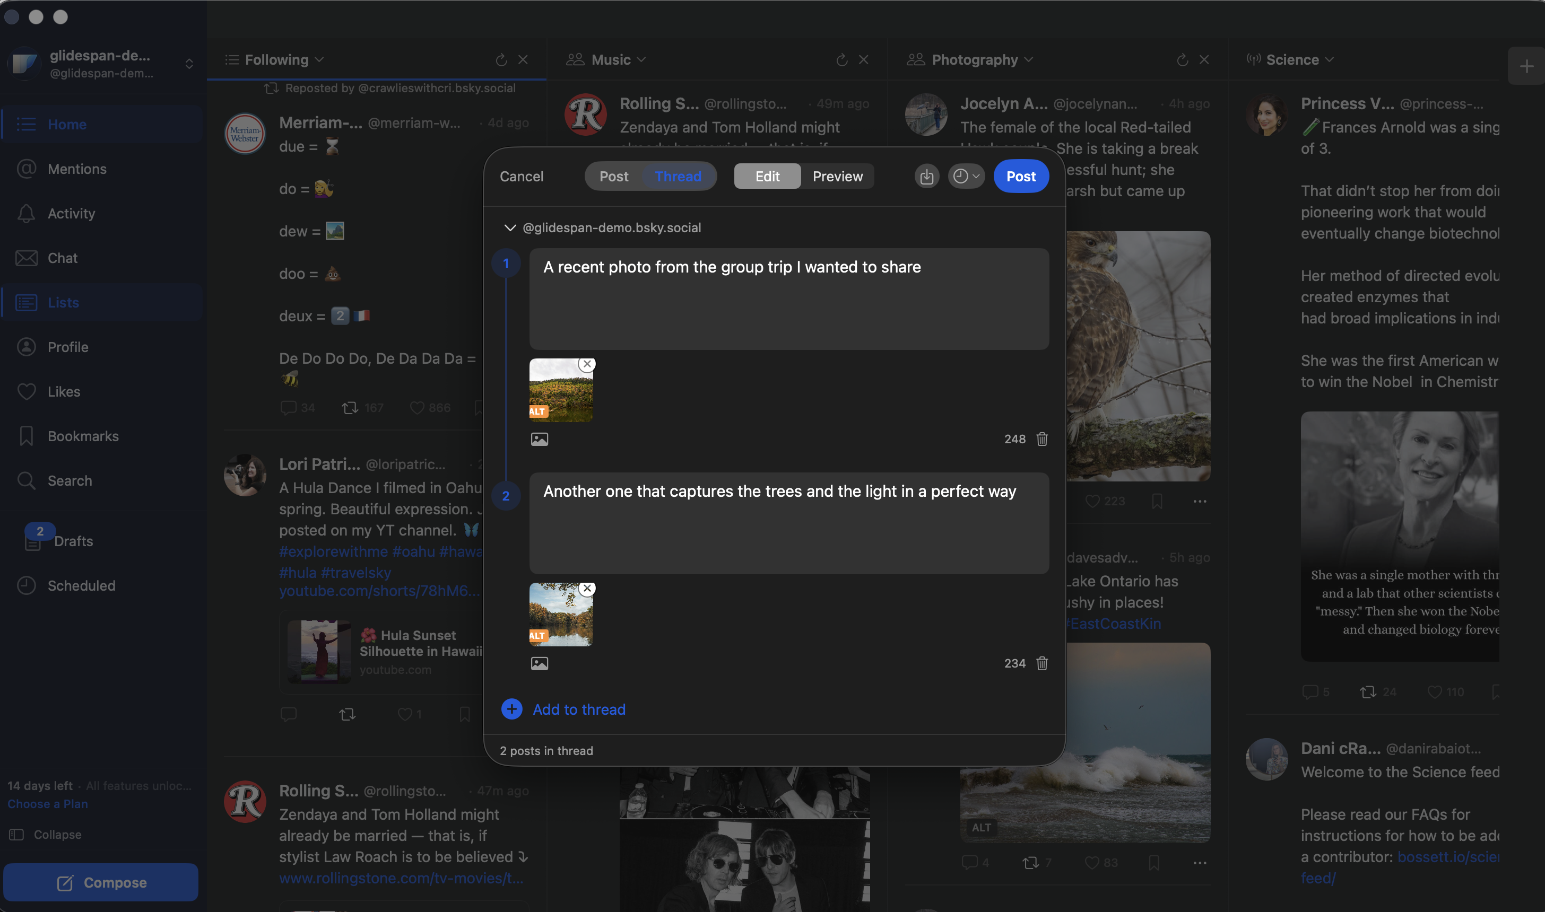1545x912 pixels.
Task: Open Chat from the sidebar
Action: pyautogui.click(x=63, y=258)
